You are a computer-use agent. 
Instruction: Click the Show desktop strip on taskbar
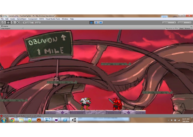[x=192, y=120]
